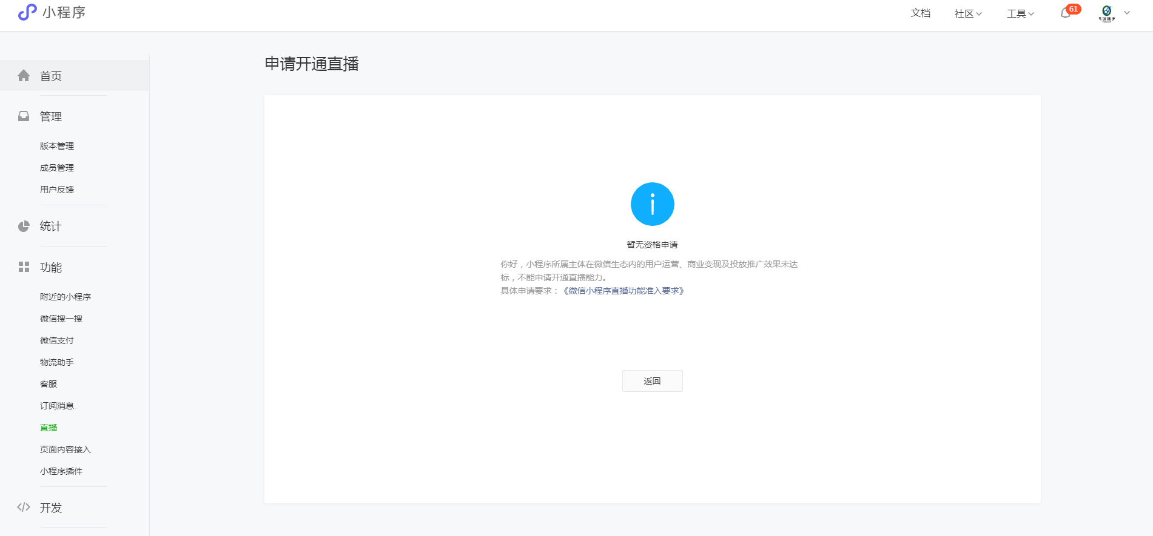Open 微信搜一搜 in the sidebar

pyautogui.click(x=61, y=319)
